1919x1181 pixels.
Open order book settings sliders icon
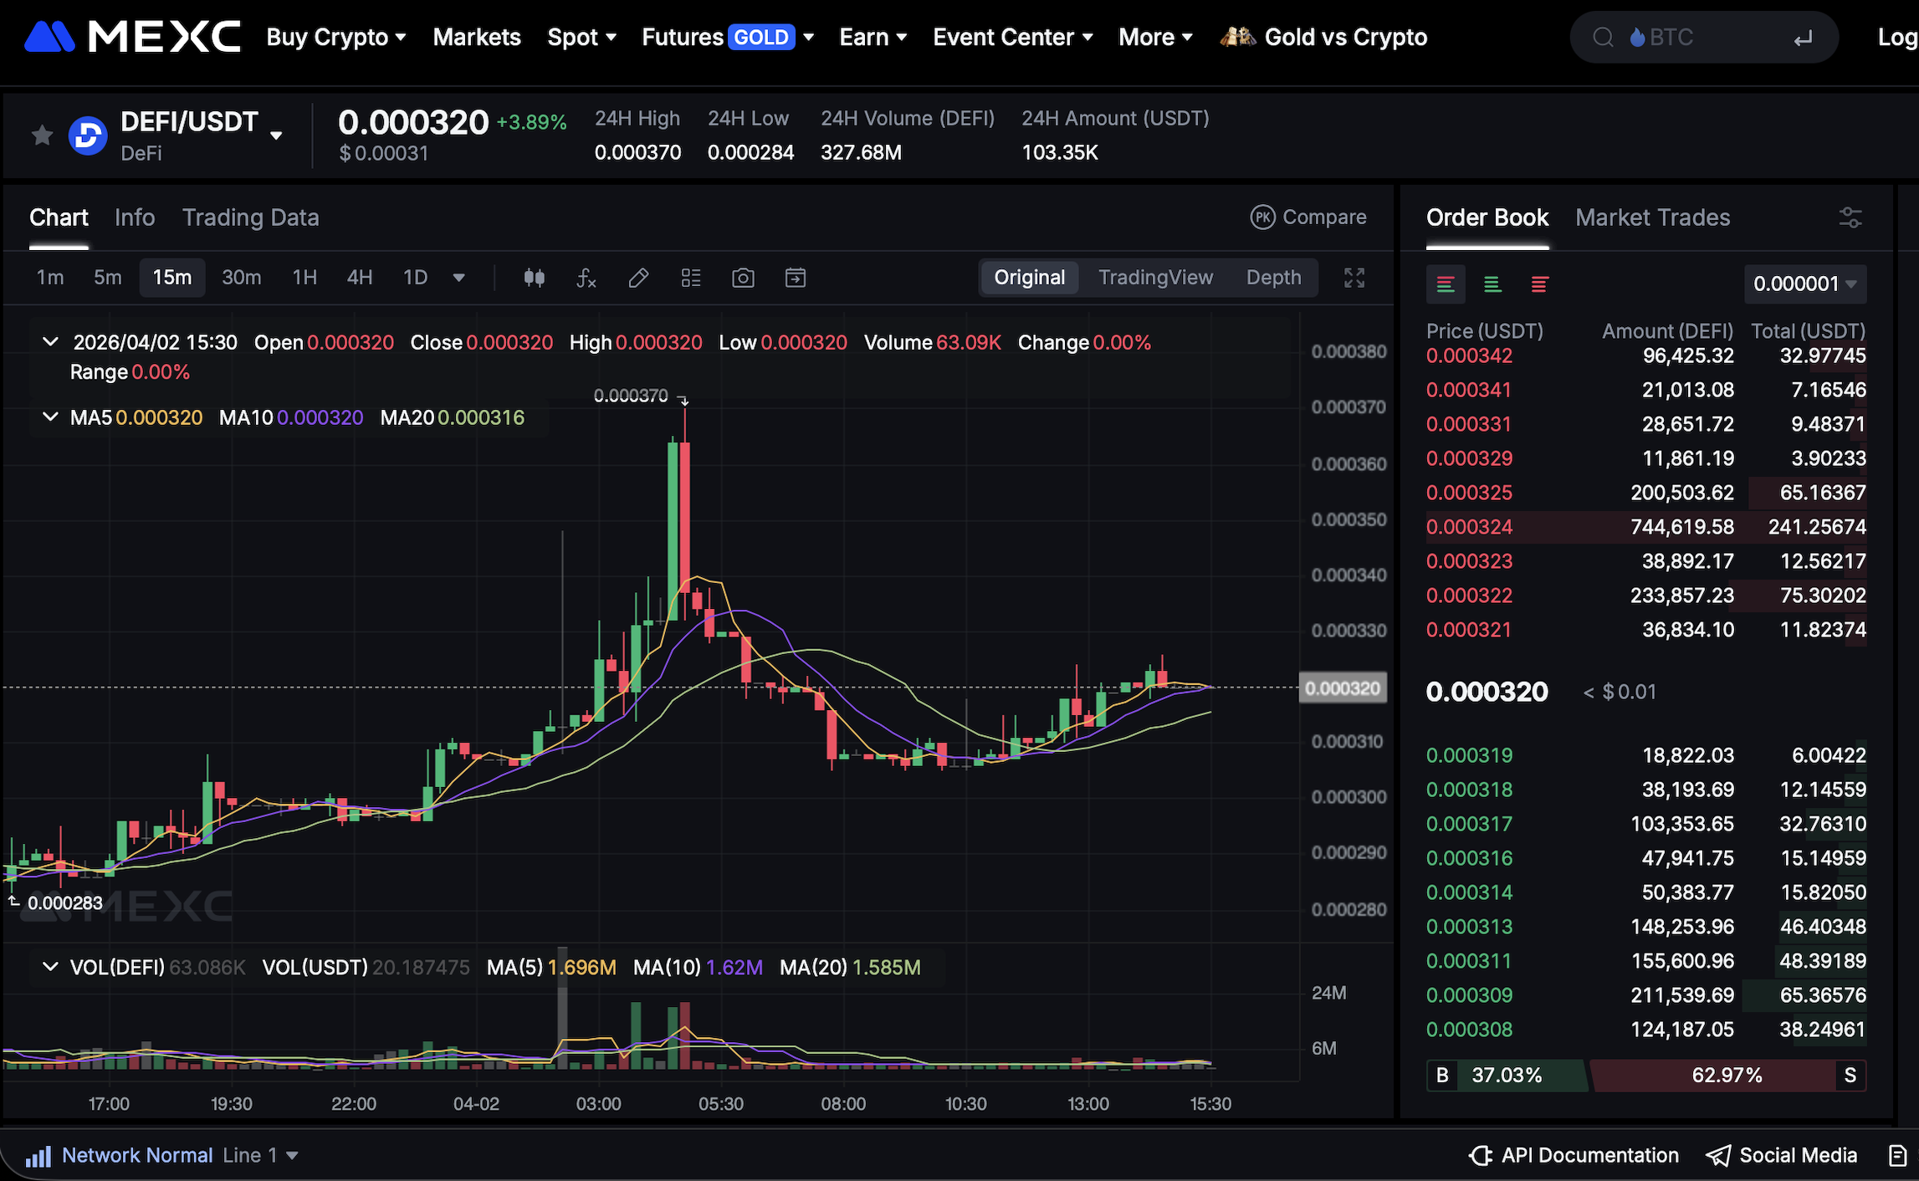point(1850,218)
